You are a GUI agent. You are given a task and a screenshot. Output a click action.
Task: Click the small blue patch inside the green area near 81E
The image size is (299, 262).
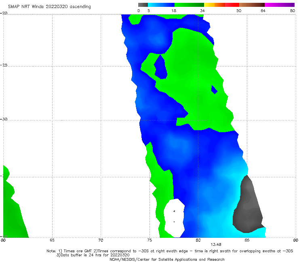pyautogui.click(x=214, y=89)
